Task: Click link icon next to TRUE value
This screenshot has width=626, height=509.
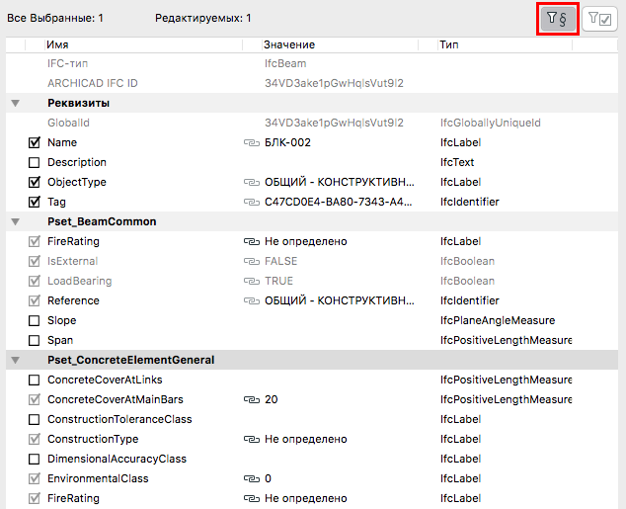Action: coord(252,282)
